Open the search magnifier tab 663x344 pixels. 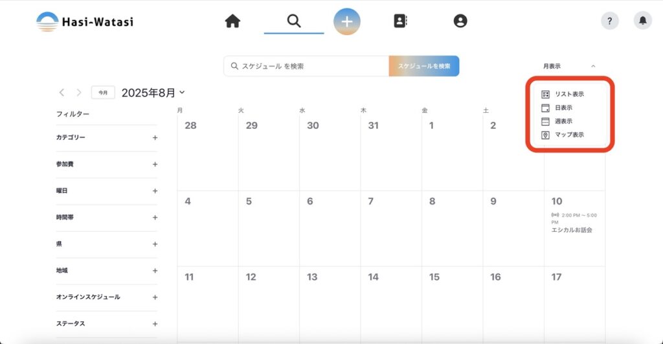coord(294,21)
